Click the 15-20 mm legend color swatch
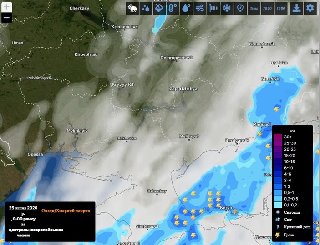The width and height of the screenshot is (320, 245). 278,156
